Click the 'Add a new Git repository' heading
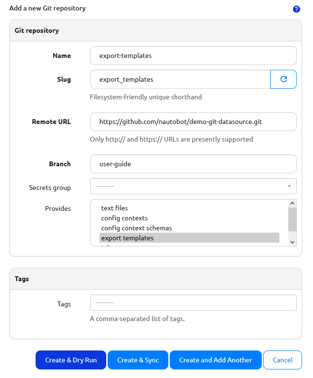Image resolution: width=313 pixels, height=378 pixels. (x=47, y=8)
